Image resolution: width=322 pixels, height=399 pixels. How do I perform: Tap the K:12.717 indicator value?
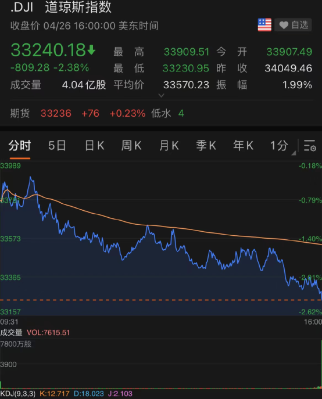pyautogui.click(x=55, y=394)
